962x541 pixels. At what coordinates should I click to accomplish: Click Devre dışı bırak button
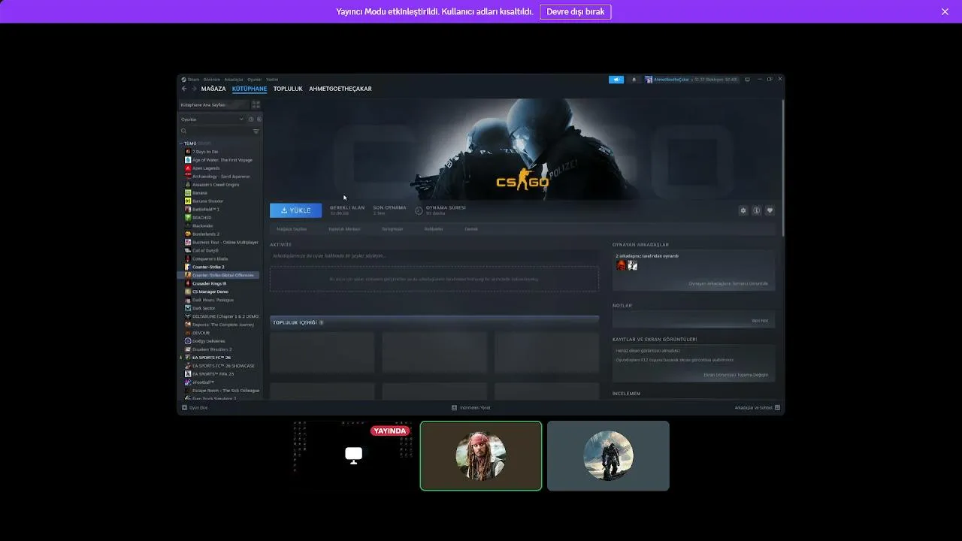click(575, 12)
